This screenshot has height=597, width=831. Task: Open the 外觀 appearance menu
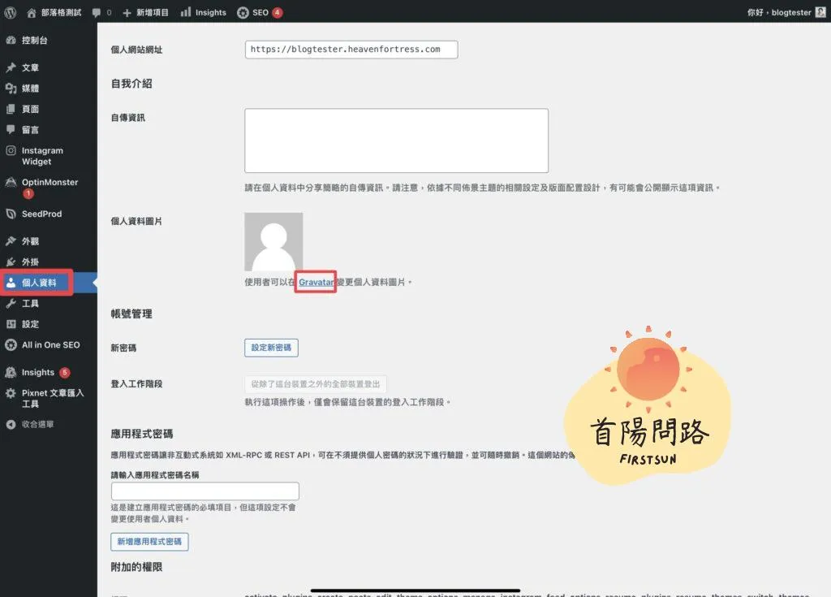(30, 241)
